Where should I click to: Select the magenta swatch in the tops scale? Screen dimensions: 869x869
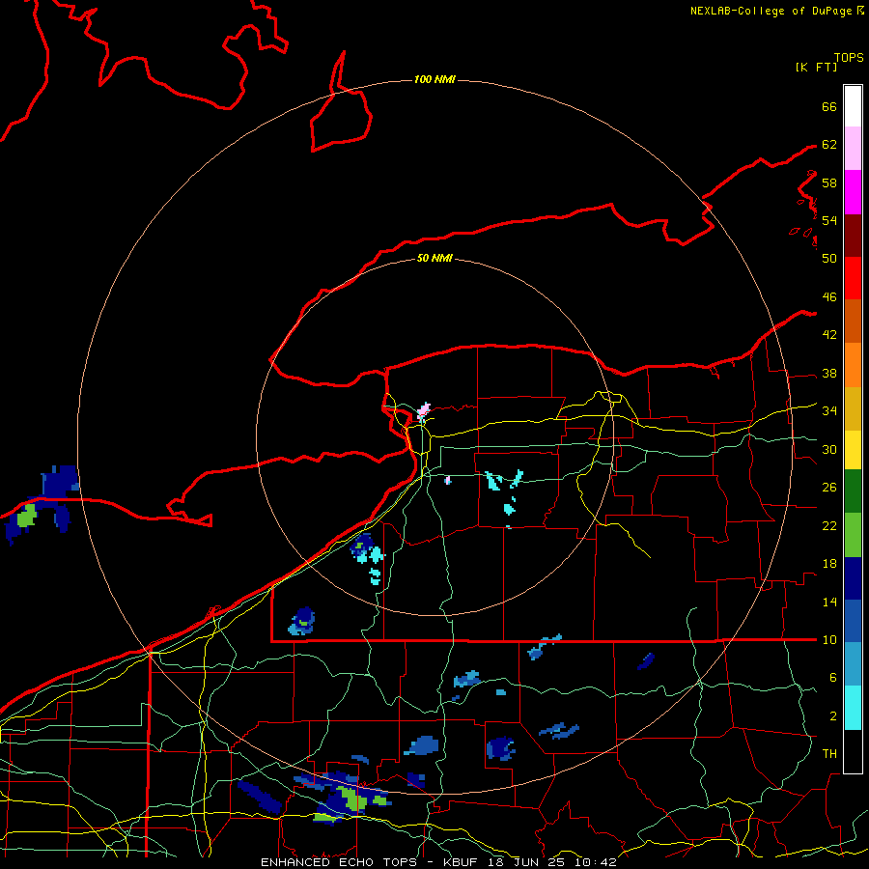(x=853, y=192)
